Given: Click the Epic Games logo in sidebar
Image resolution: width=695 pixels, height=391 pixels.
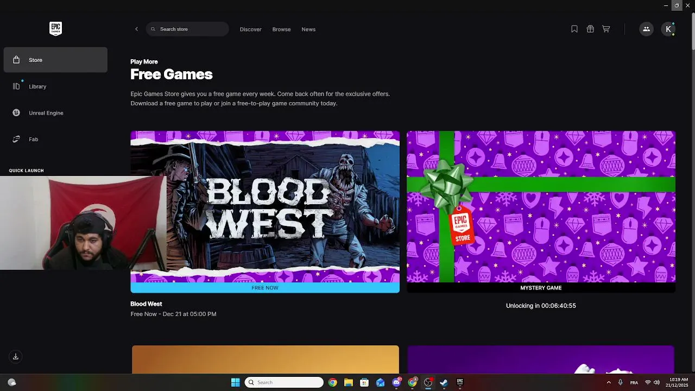Looking at the screenshot, I should [55, 29].
